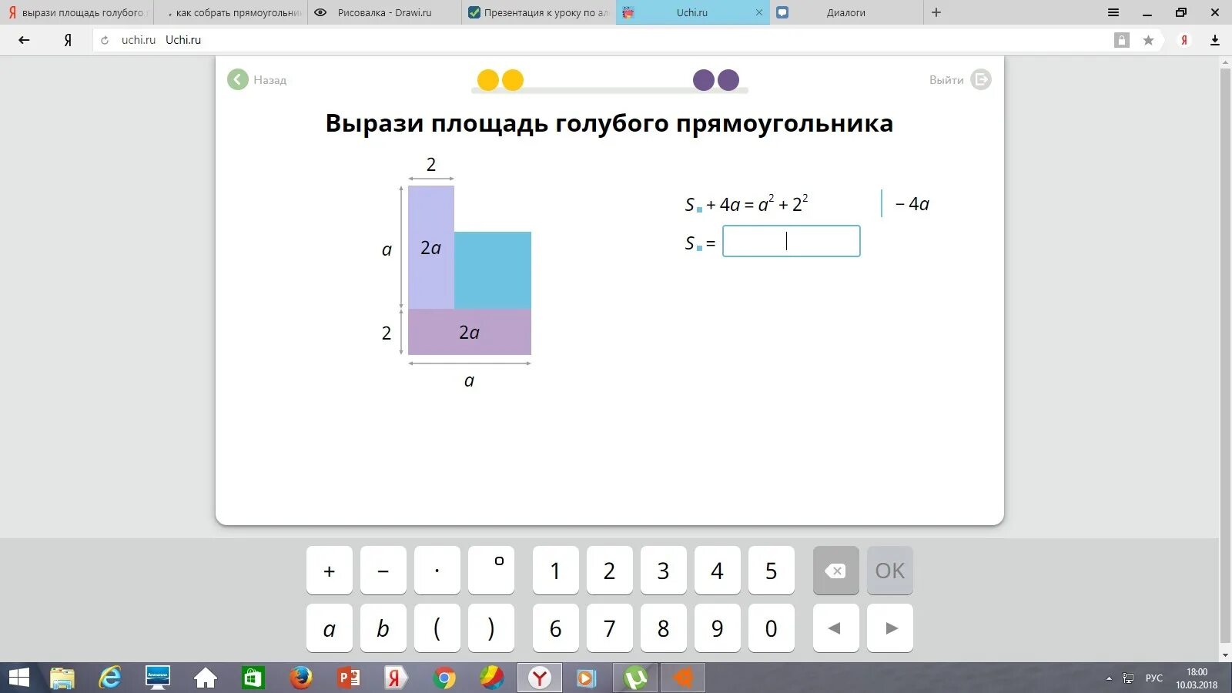The image size is (1232, 693).
Task: Open the РУС language switcher in tray
Action: click(1154, 678)
